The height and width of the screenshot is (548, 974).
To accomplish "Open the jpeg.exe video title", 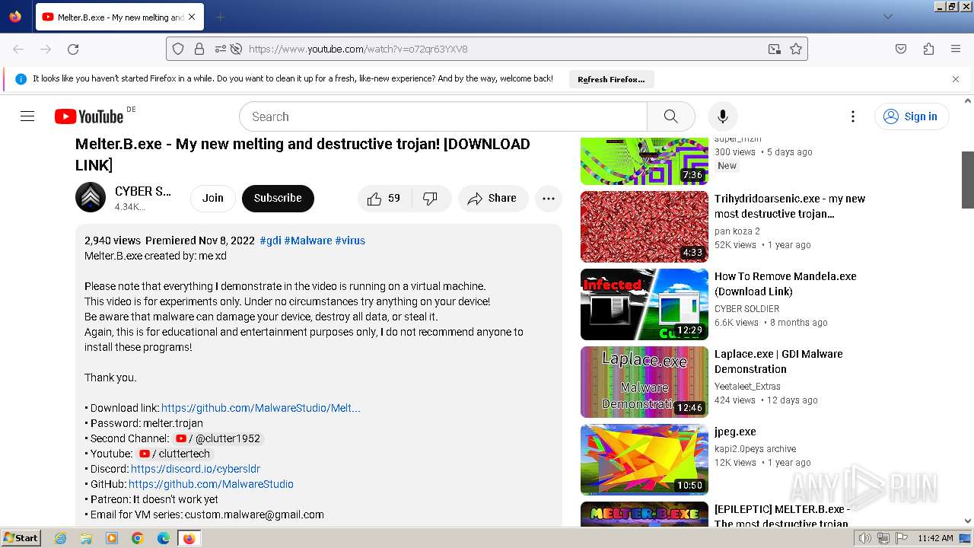I will point(735,432).
